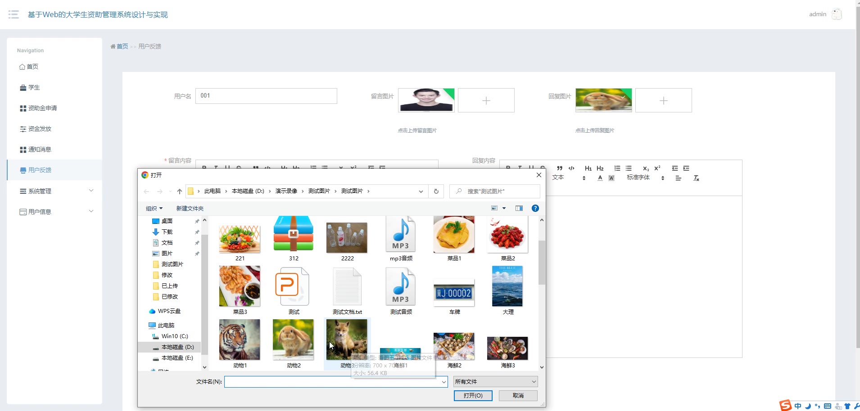This screenshot has height=411, width=860.
Task: Expand the 用户信息 submenu
Action: pyautogui.click(x=54, y=212)
